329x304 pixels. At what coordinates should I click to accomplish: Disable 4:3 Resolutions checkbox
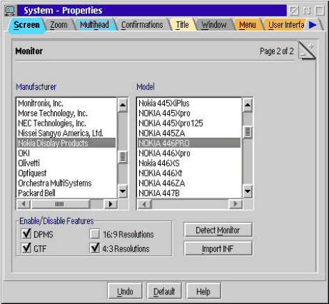(x=95, y=248)
